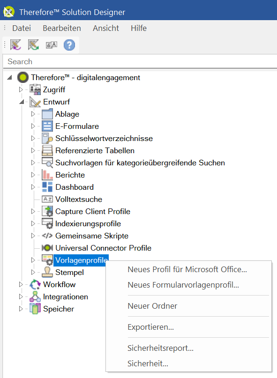The height and width of the screenshot is (378, 277).
Task: Click the Dashboard tiles icon
Action: (x=47, y=187)
